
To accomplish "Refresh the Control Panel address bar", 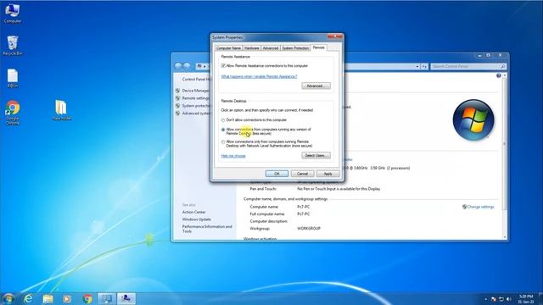I will [424, 66].
